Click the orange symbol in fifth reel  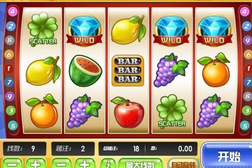[x=215, y=70]
